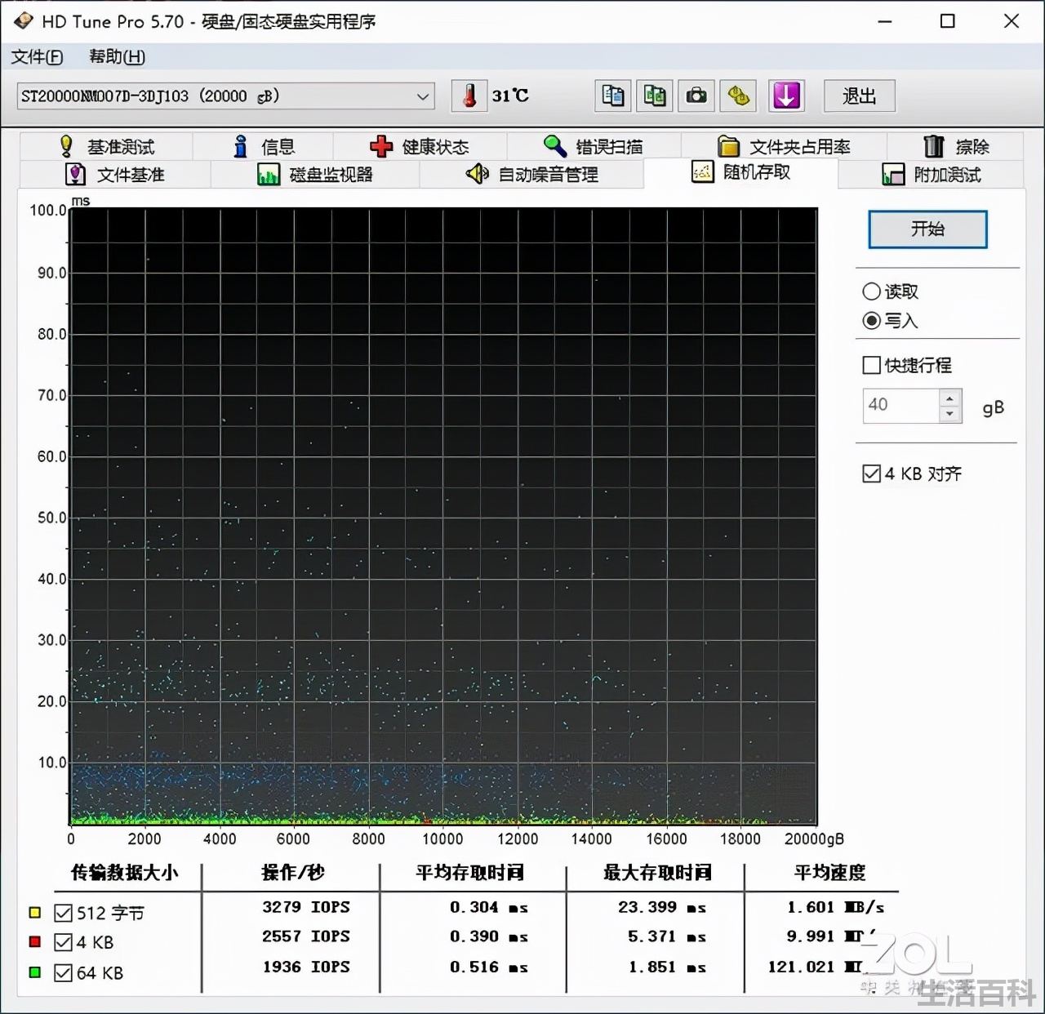The height and width of the screenshot is (1014, 1045).
Task: Enable the 快捷行程 short stroke checkbox
Action: 871,365
